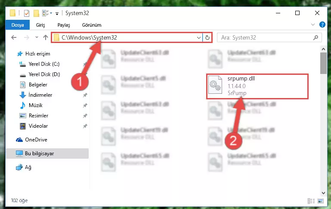The image size is (331, 209).
Task: Open the Help question mark icon
Action: [322, 25]
